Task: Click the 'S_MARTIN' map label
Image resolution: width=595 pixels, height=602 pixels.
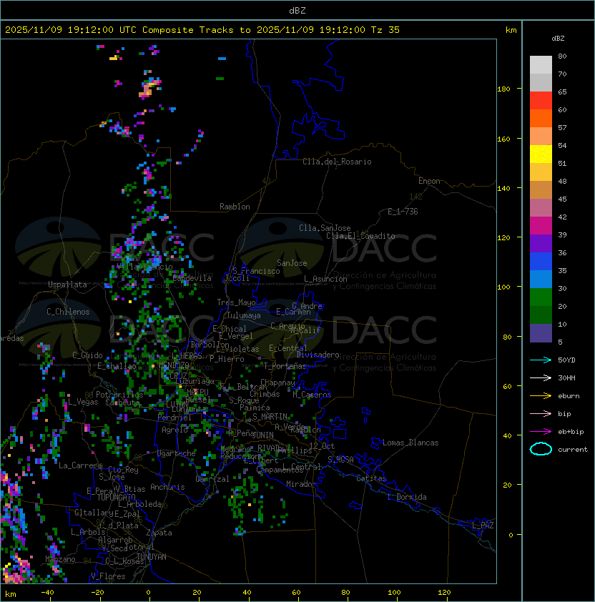Action: [270, 417]
